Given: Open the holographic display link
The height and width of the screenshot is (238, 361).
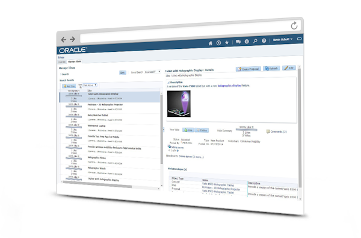Looking at the screenshot, I should (229, 86).
